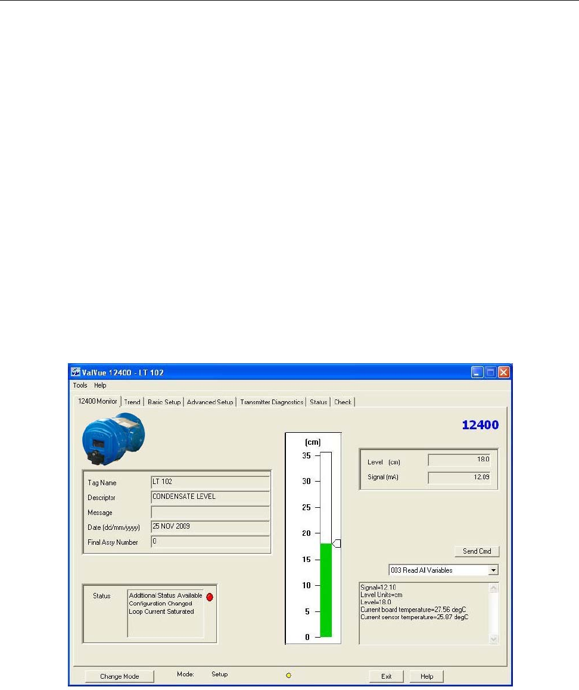Click the Help button at bottom
The width and height of the screenshot is (579, 690).
coord(427,676)
